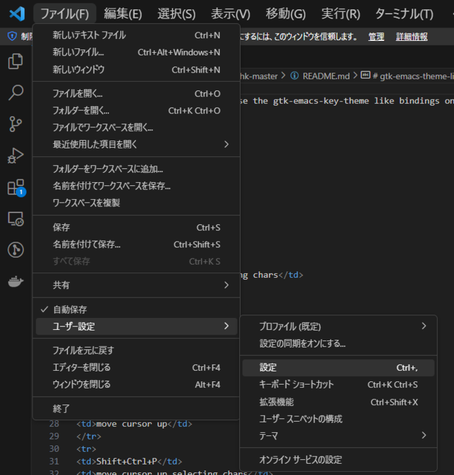Open the 表示(V) menu
This screenshot has width=454, height=475.
point(231,14)
